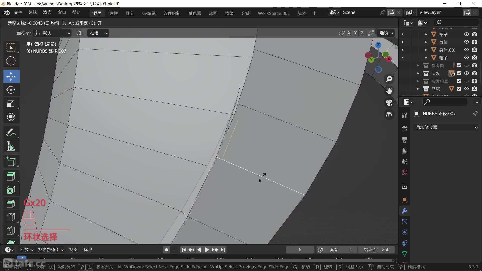Select the Loop Cut tool
The image size is (482, 271).
click(11, 217)
